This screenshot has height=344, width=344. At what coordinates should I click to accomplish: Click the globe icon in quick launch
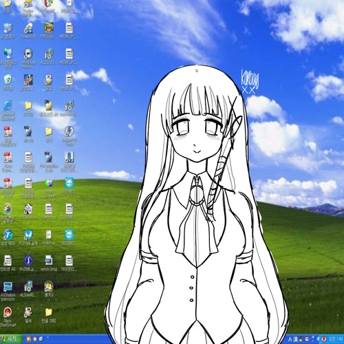(x=41, y=338)
